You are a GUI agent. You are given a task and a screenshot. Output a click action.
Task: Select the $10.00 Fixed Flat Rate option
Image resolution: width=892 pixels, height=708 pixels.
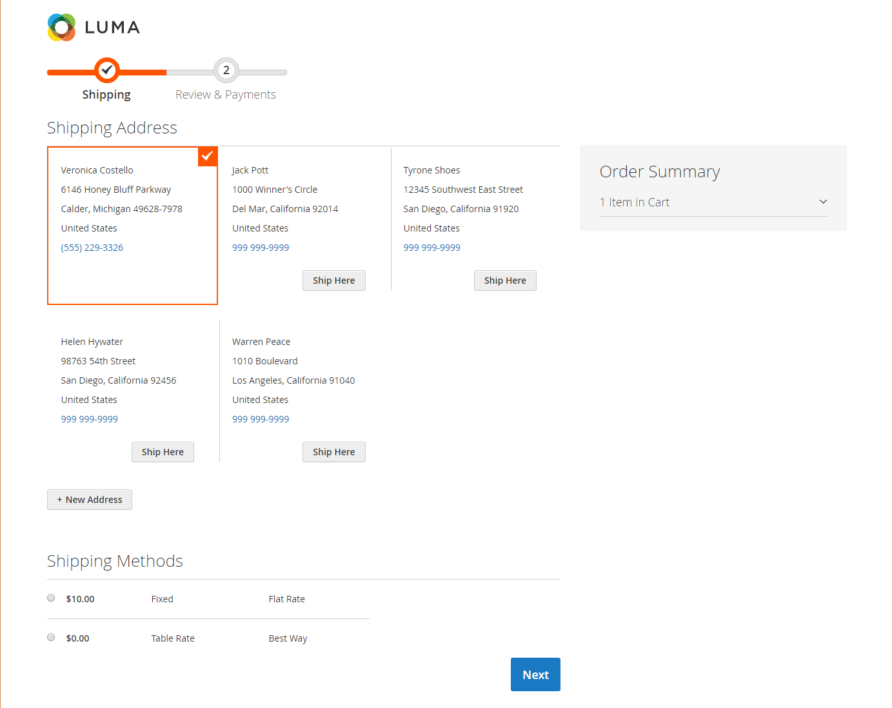click(x=51, y=598)
